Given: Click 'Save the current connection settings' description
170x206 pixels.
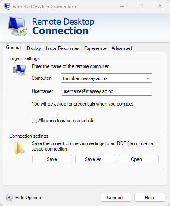Looking at the screenshot, I should [x=92, y=146].
